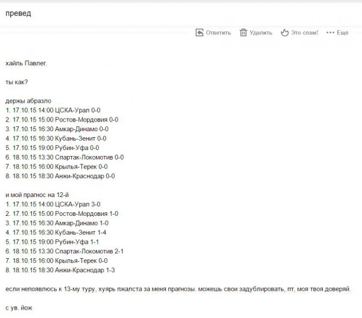This screenshot has width=362, height=318.
Task: Click the Удалить button label
Action: (x=261, y=33)
